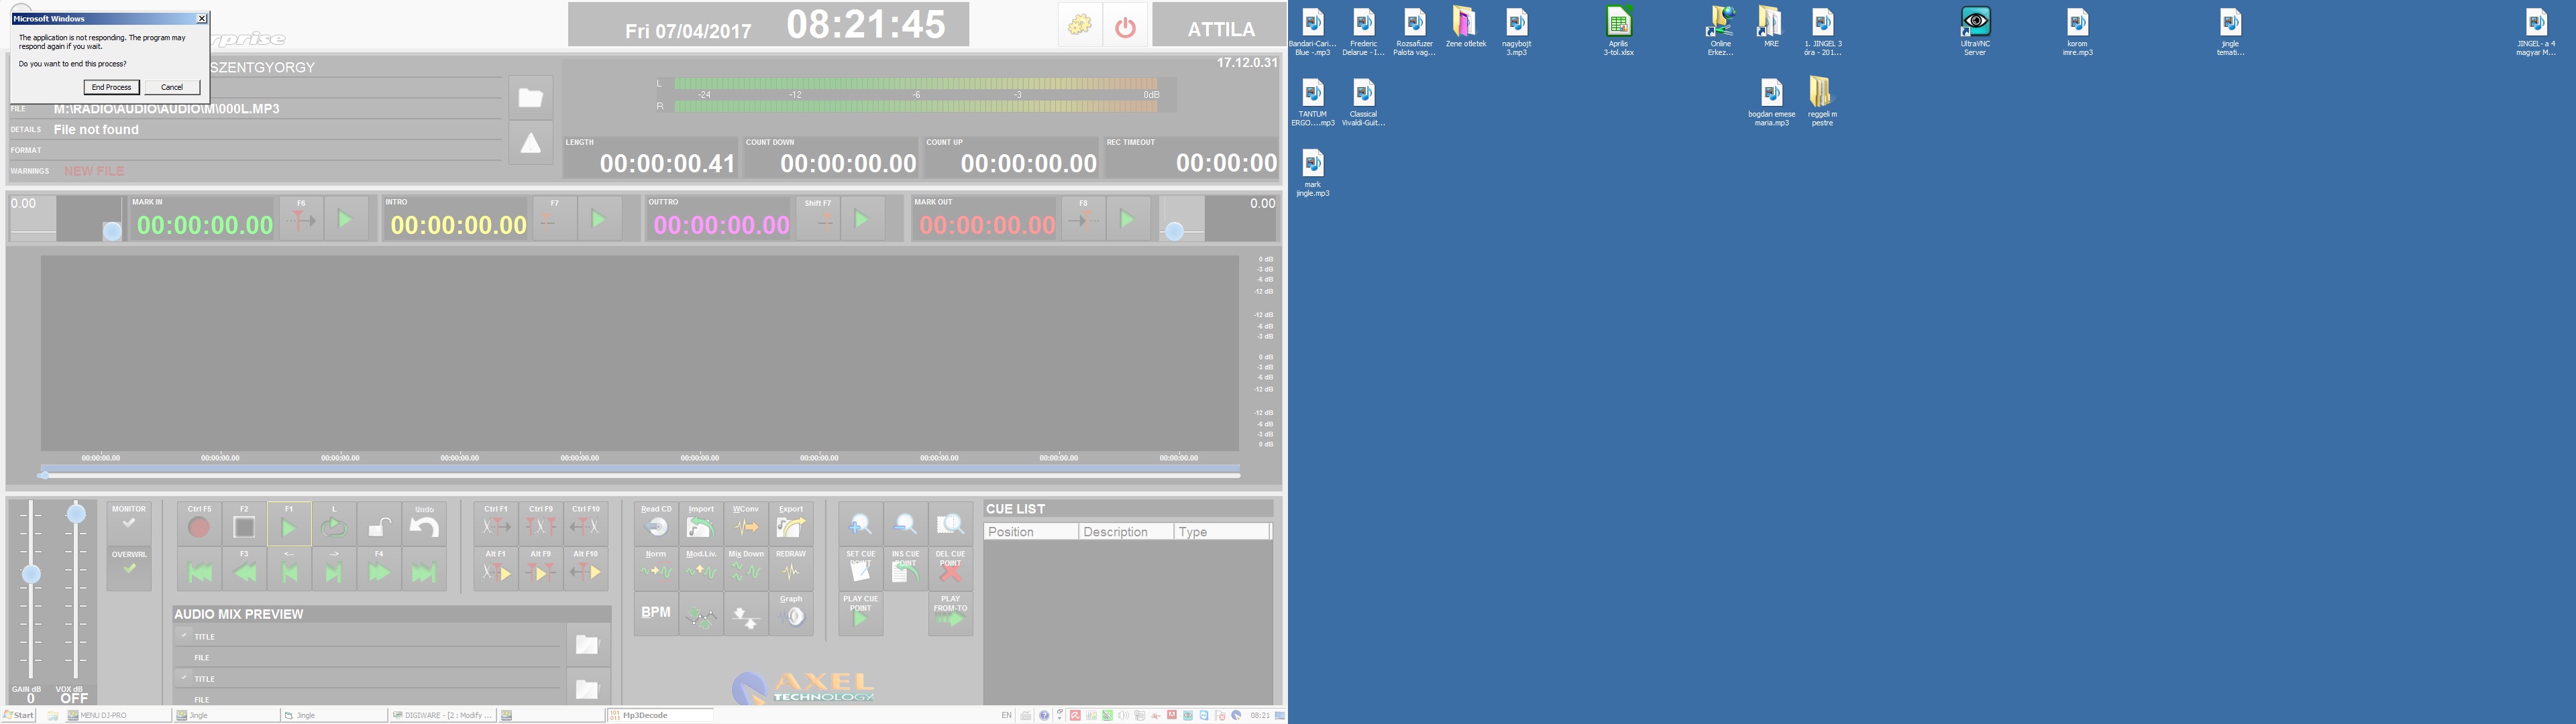Toggle the OVERWRI. overwrite checkbox
Image resolution: width=2576 pixels, height=724 pixels.
[x=129, y=569]
